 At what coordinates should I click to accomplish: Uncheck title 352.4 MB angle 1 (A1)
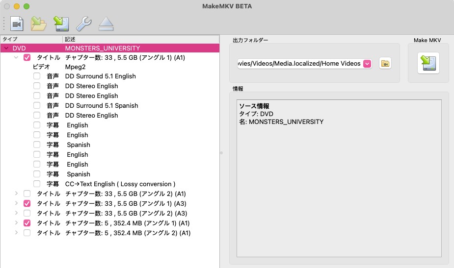point(27,223)
